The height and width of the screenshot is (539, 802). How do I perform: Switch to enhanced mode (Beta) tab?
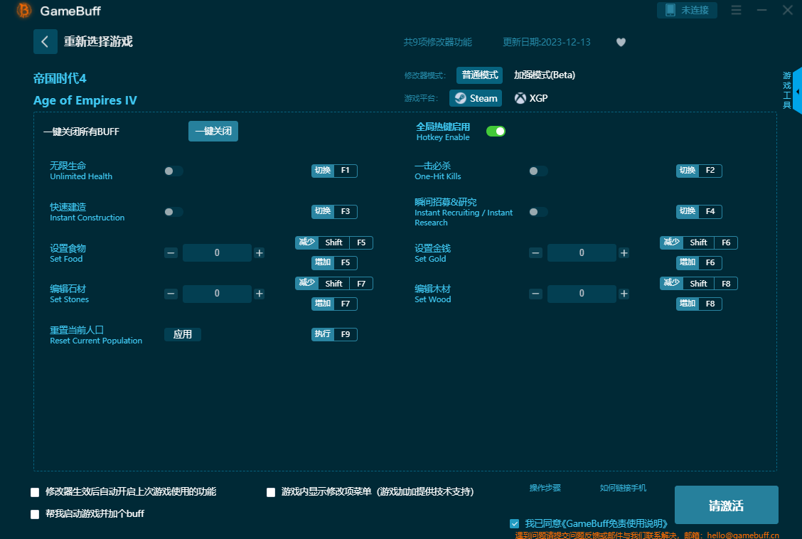point(545,75)
